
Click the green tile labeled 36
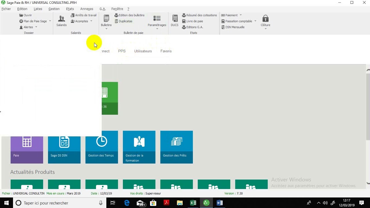coord(110,98)
